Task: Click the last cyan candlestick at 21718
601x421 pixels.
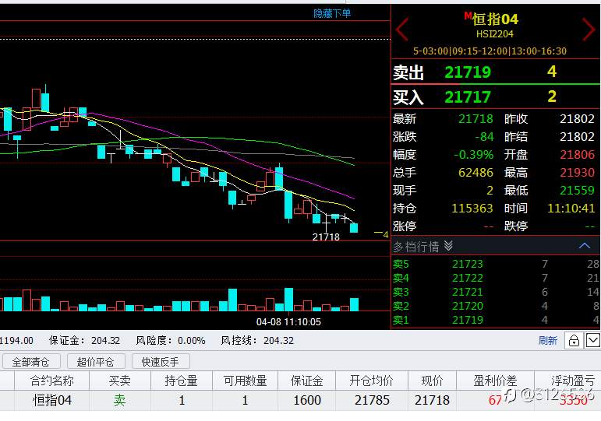Action: point(354,228)
